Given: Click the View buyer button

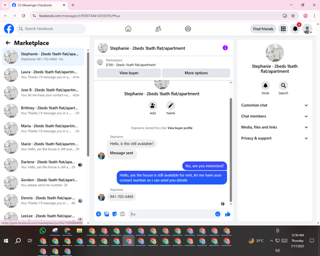Looking at the screenshot, I should click(129, 73).
